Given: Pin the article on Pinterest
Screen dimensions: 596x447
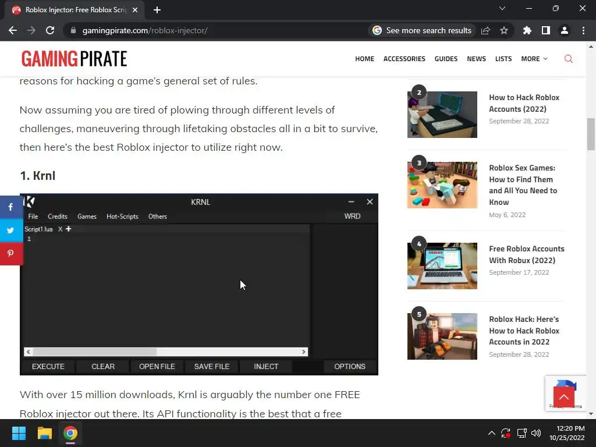Looking at the screenshot, I should click(10, 254).
